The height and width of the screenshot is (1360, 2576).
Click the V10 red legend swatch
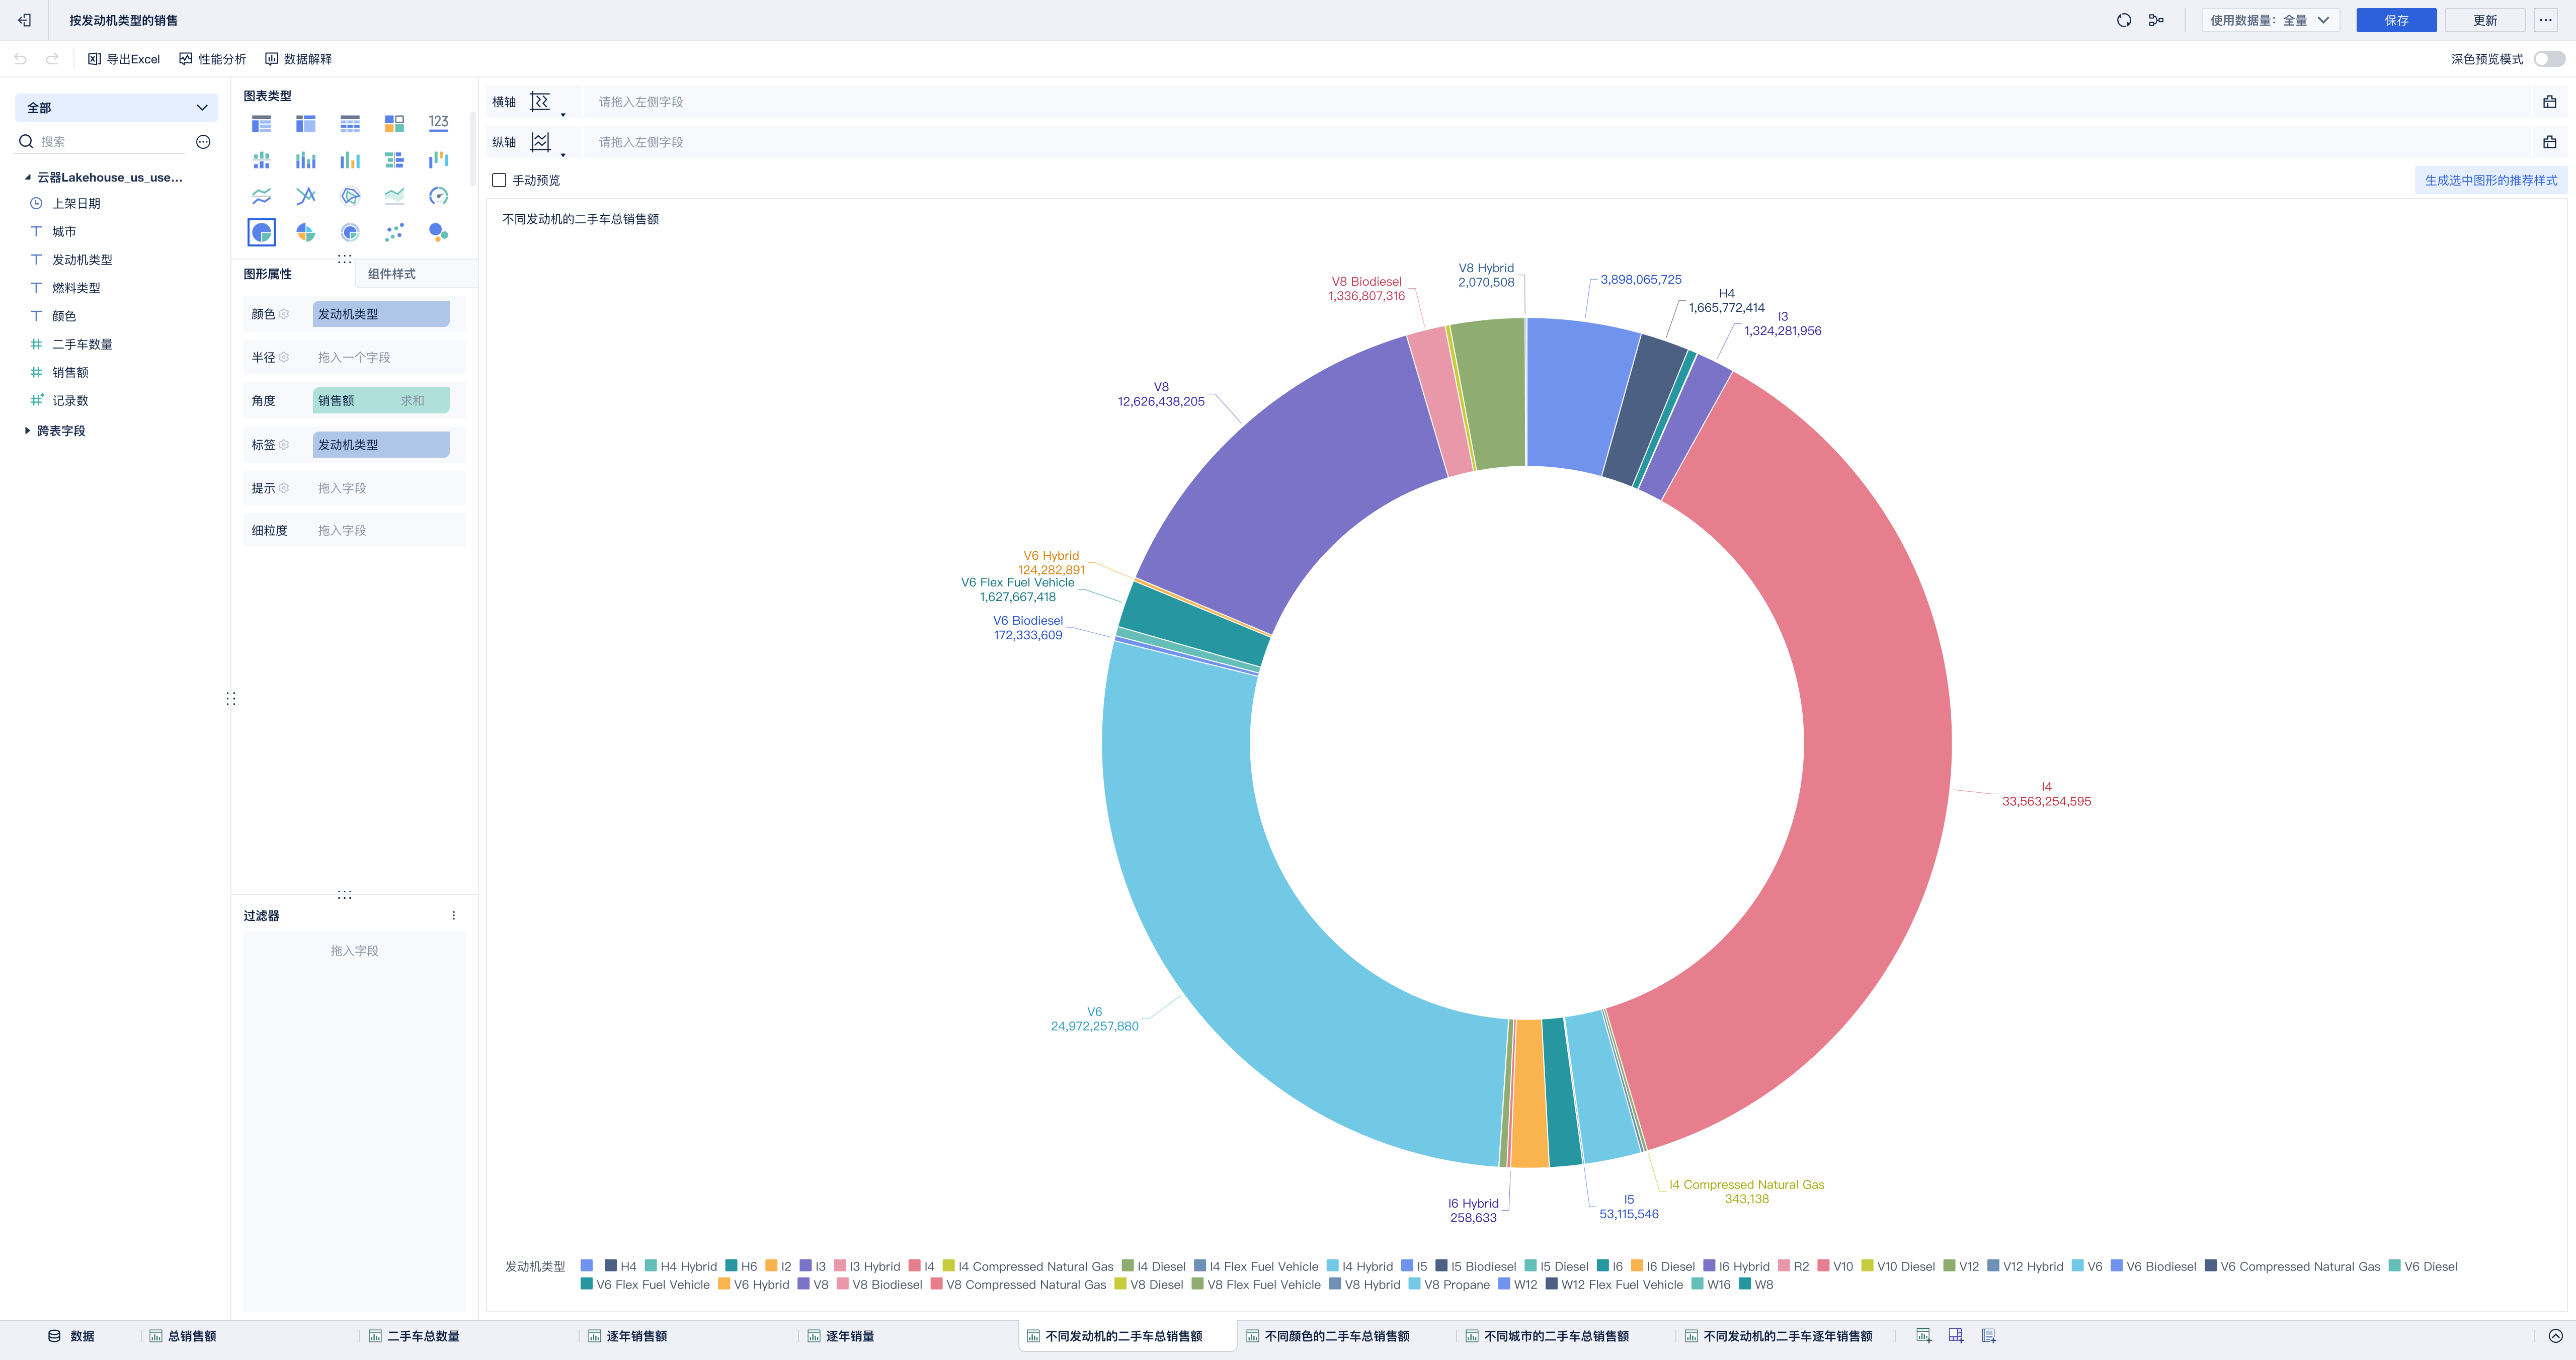pos(1823,1266)
